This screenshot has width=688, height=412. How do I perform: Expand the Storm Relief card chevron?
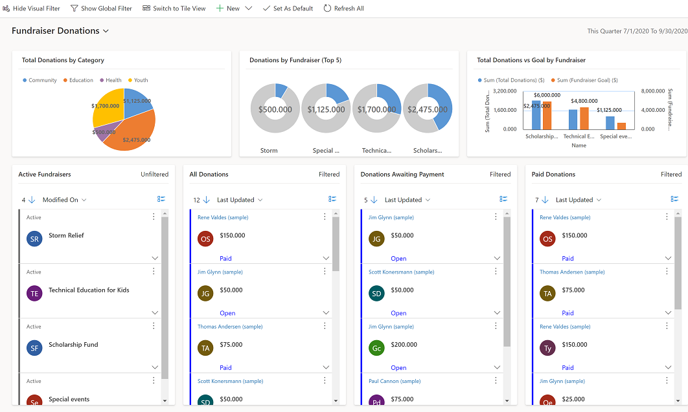154,257
